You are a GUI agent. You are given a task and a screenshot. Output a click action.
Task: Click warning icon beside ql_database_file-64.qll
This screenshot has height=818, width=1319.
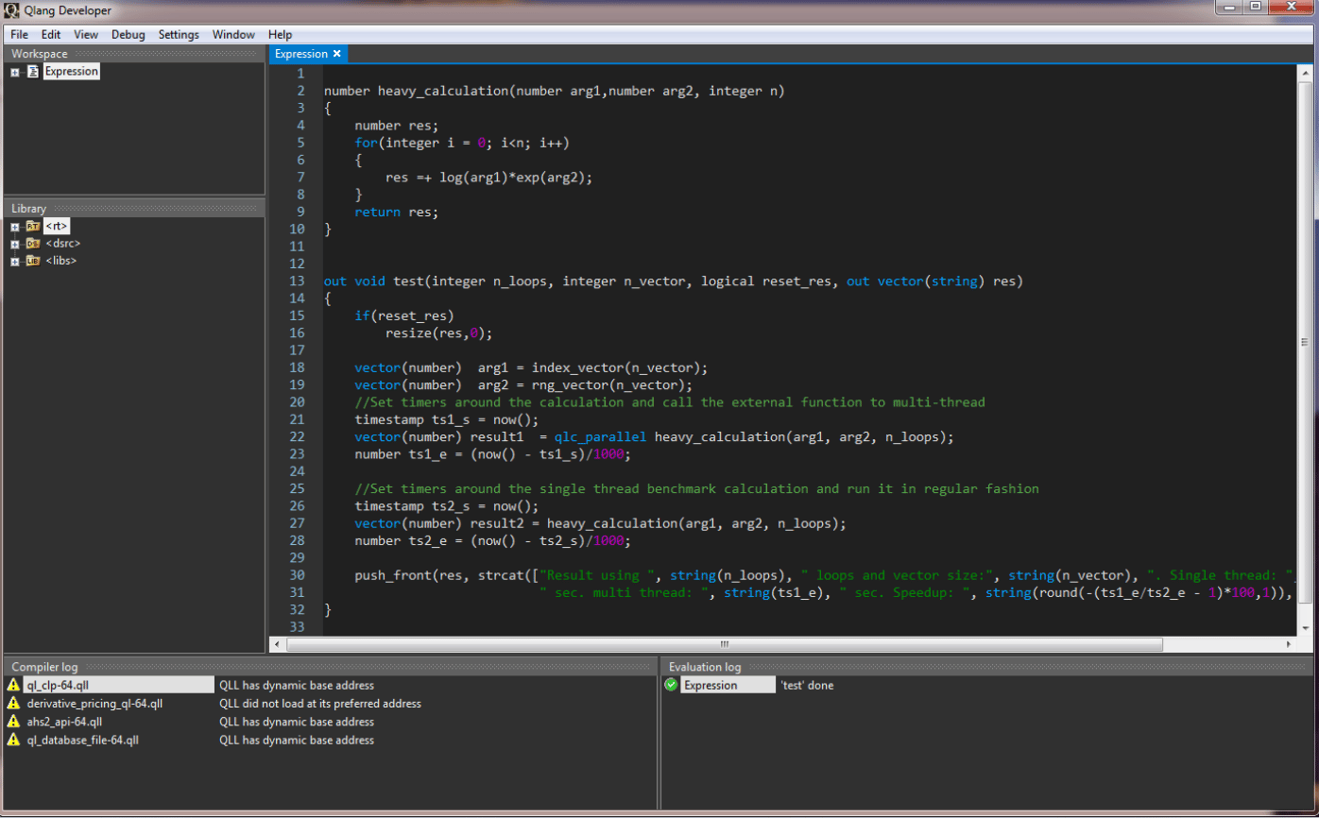tap(13, 741)
